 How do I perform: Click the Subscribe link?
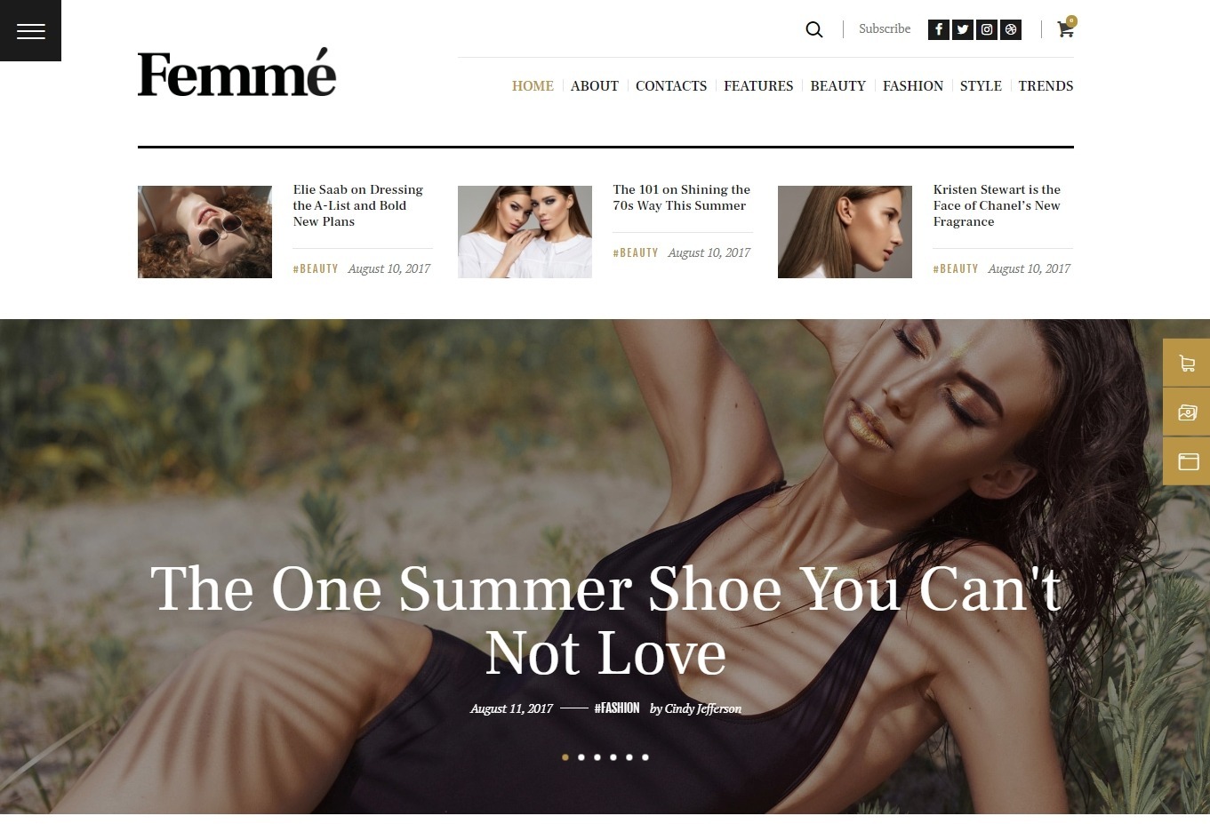pyautogui.click(x=885, y=29)
